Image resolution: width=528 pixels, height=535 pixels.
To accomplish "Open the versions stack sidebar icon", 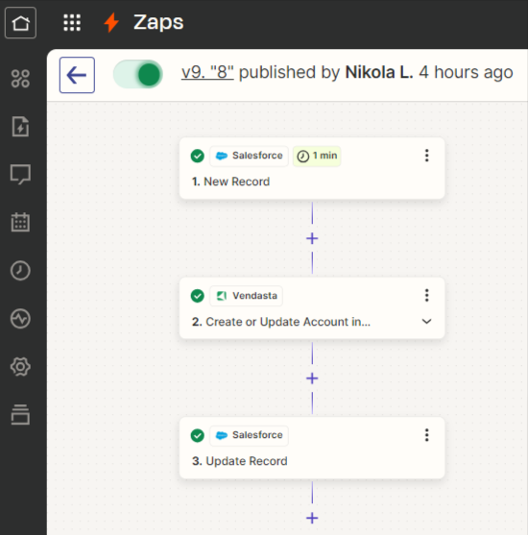I will [x=20, y=415].
